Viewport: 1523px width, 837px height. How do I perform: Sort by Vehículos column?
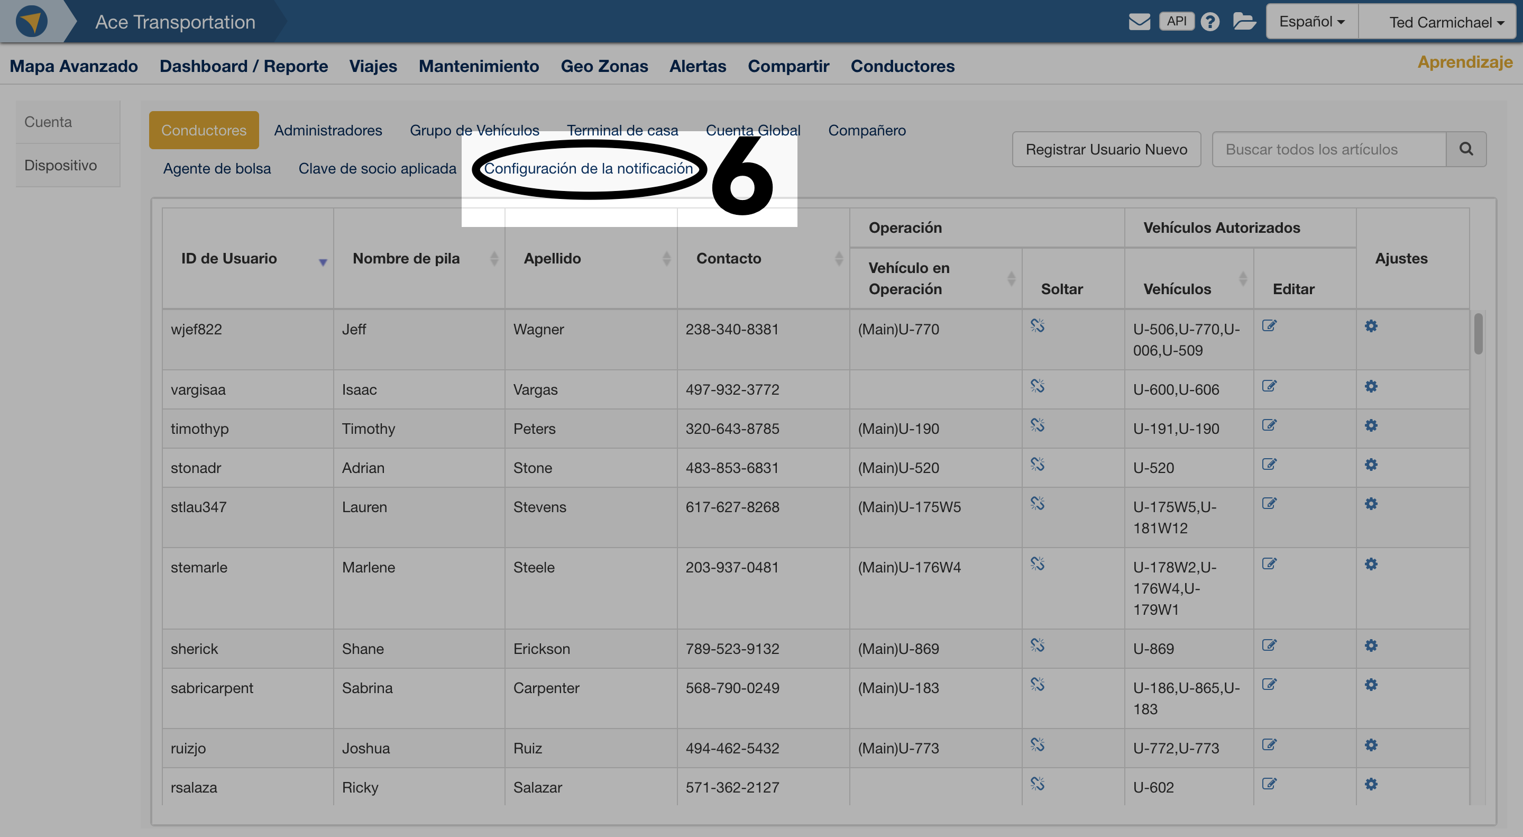point(1188,278)
